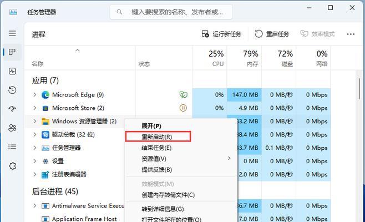This screenshot has height=222, width=365.
Task: Open the Details list sidebar icon
Action: [12, 147]
